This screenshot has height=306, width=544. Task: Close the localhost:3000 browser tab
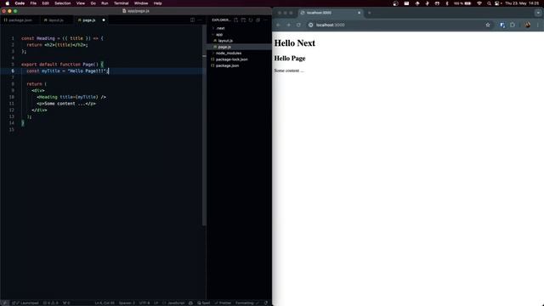click(x=359, y=13)
